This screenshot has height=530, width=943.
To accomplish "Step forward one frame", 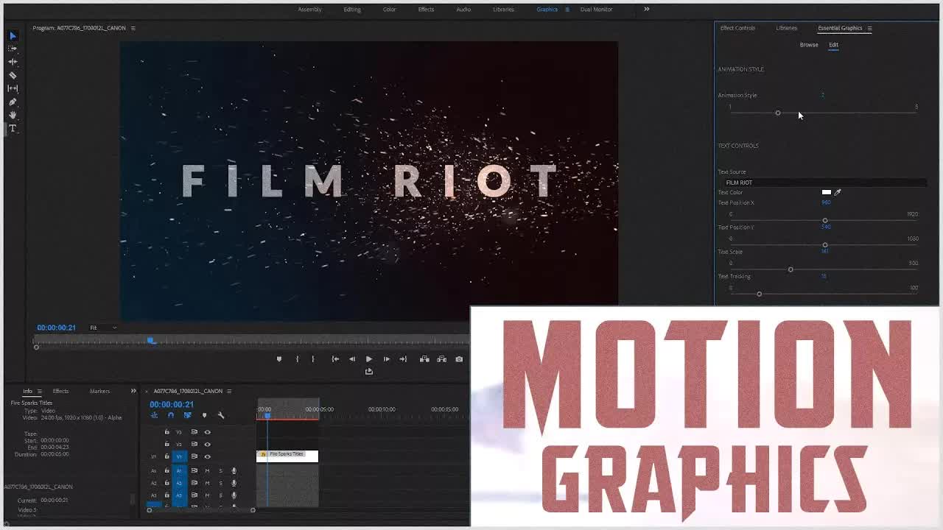I will click(386, 359).
